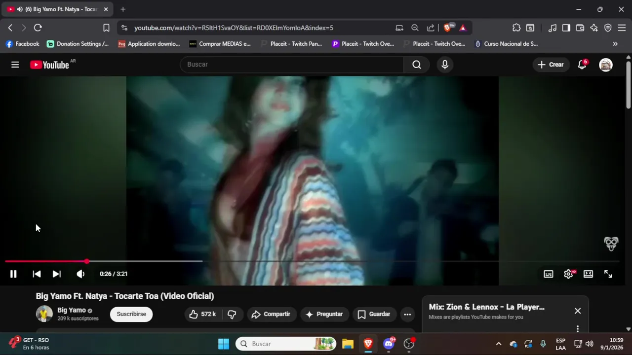Open YouTube notifications bell
The width and height of the screenshot is (632, 355).
coord(582,65)
